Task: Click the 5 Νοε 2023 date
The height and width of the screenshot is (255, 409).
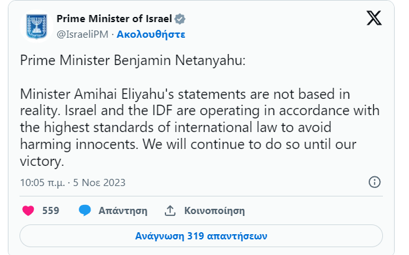Action: pos(99,183)
